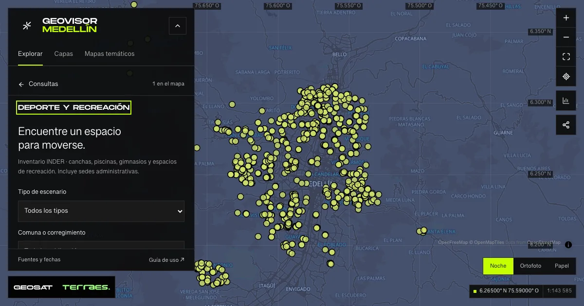Open the Tipo de escenario dropdown

coord(101,211)
